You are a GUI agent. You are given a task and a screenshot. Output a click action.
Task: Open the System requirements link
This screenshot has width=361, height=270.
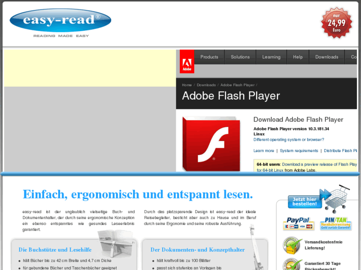tap(299, 151)
